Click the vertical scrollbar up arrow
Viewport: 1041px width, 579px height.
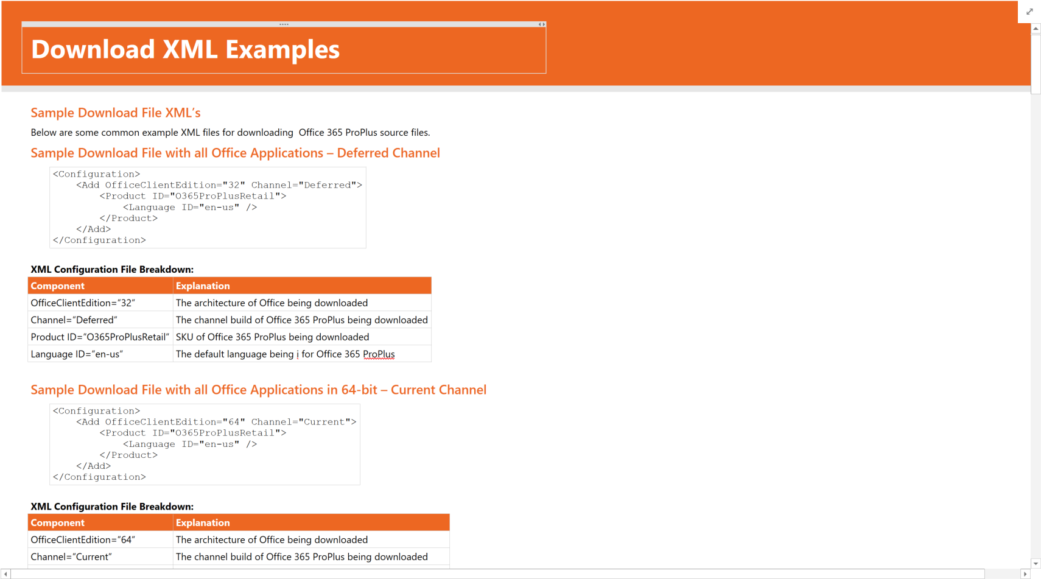(x=1036, y=29)
